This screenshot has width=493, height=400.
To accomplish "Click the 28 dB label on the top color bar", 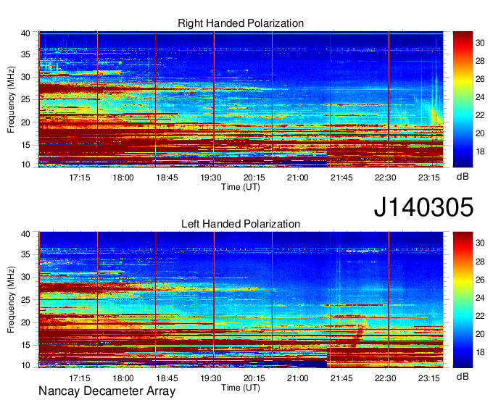I will [480, 61].
